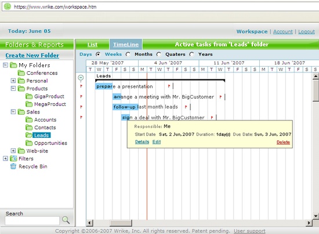The height and width of the screenshot is (234, 319).
Task: Click left red flag of 'prepare a presentation' row
Action: tap(81, 86)
